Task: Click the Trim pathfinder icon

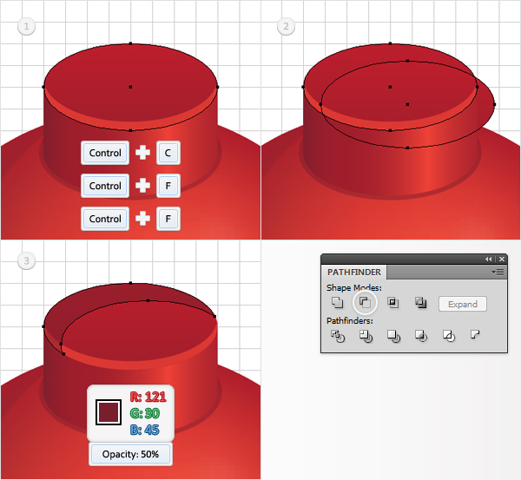Action: [366, 336]
